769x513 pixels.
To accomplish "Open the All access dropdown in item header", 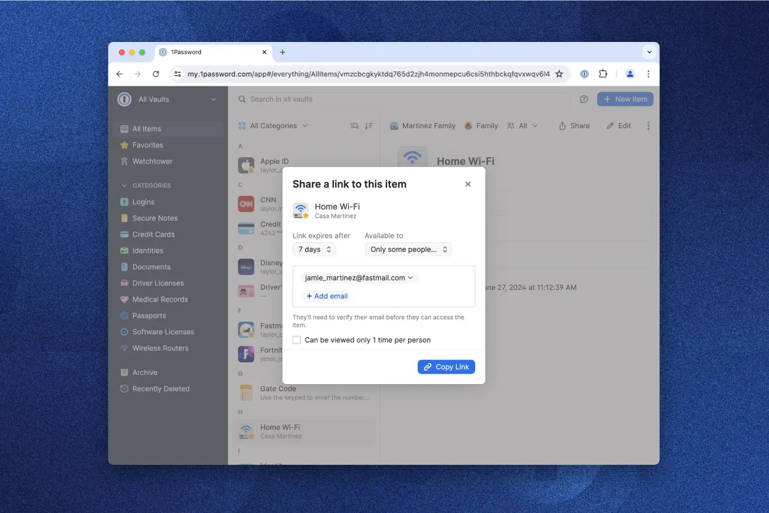I will 523,126.
